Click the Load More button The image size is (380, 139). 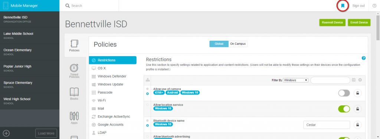[x=46, y=133]
